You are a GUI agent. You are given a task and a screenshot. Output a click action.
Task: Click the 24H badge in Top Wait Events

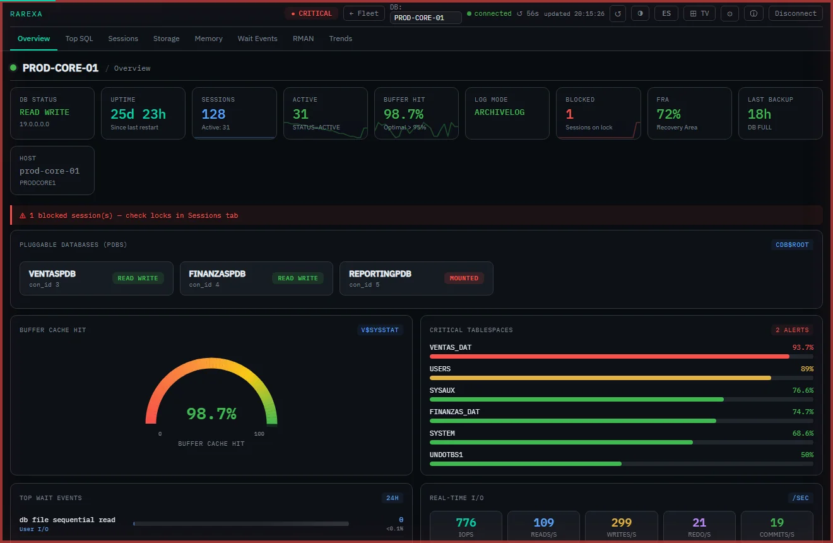[x=393, y=498]
